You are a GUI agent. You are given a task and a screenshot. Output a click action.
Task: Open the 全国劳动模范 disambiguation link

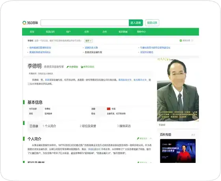tap(147, 52)
